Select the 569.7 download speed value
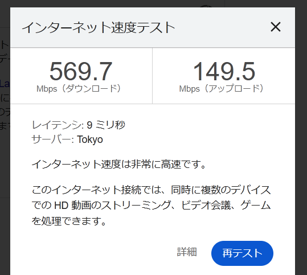This screenshot has height=275, width=307. (x=81, y=71)
